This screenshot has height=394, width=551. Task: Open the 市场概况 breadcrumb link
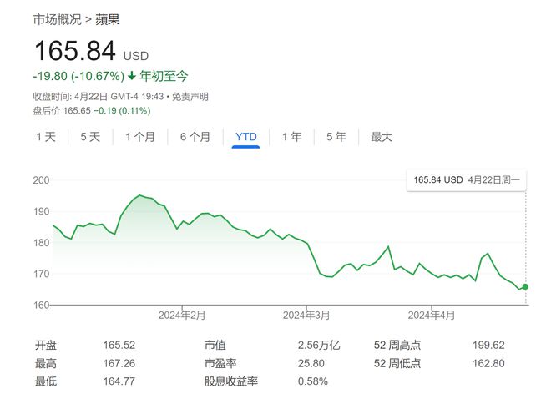tap(58, 20)
